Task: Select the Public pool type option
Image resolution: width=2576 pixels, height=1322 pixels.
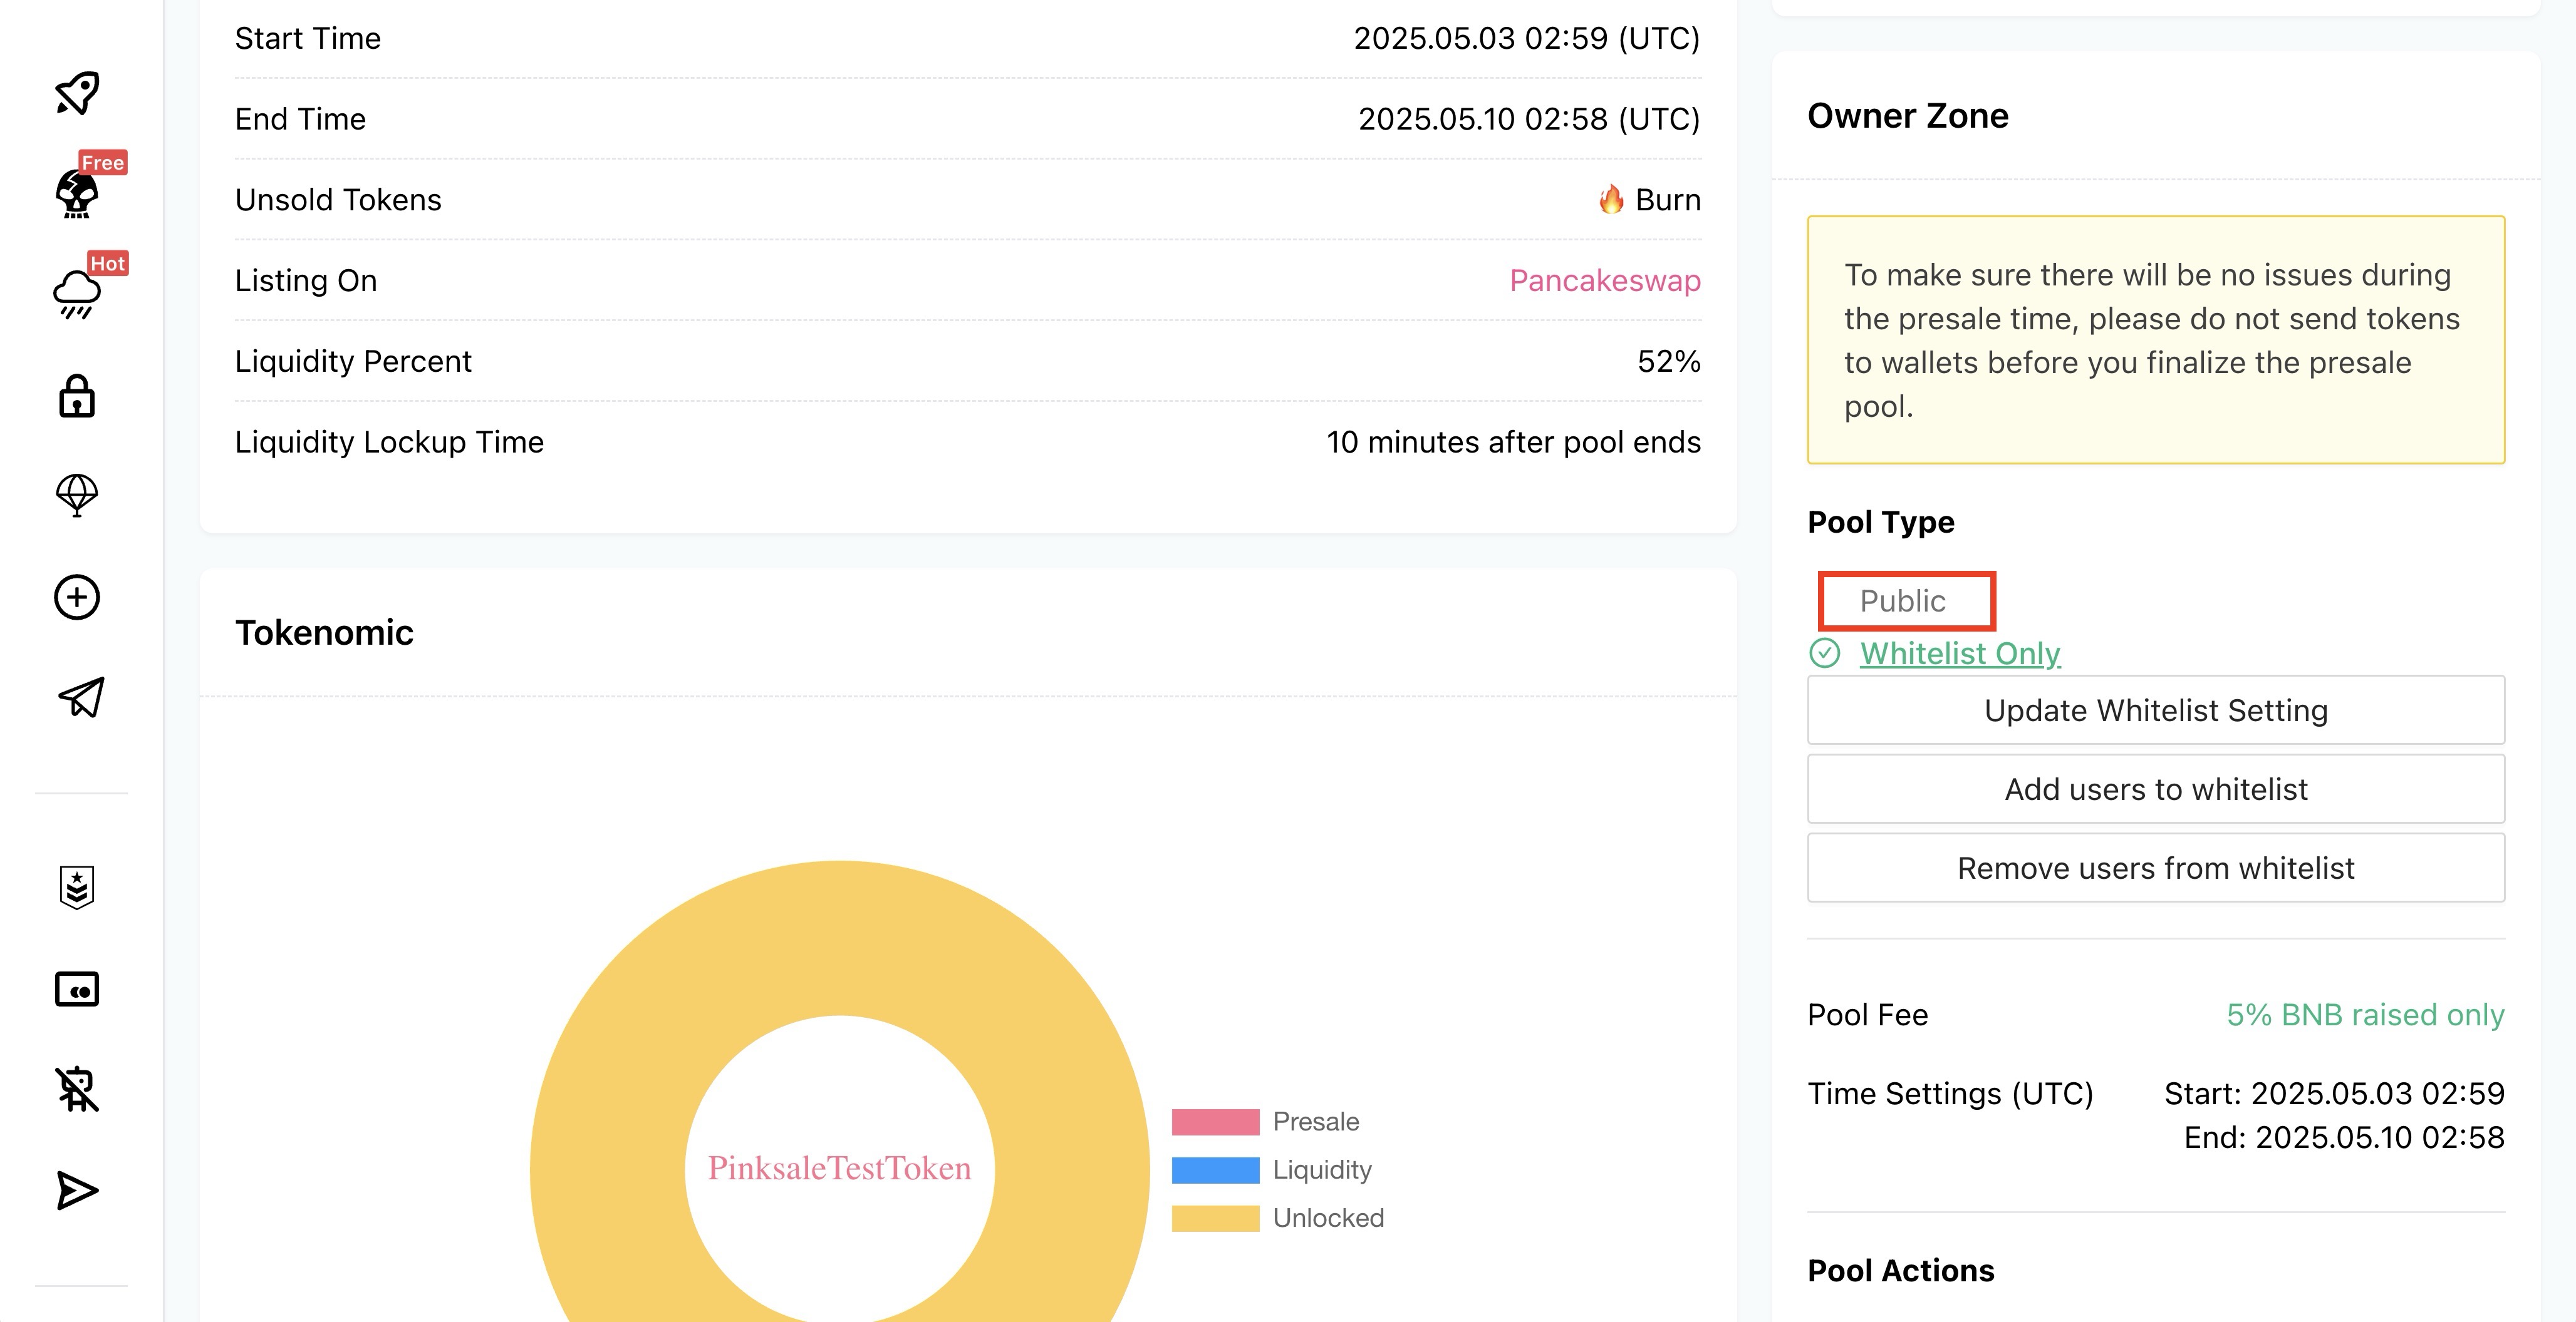Action: pyautogui.click(x=1902, y=600)
